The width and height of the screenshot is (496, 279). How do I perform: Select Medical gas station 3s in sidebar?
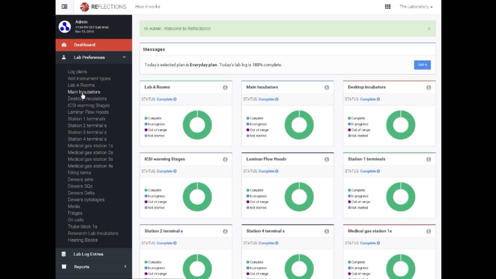tap(90, 159)
